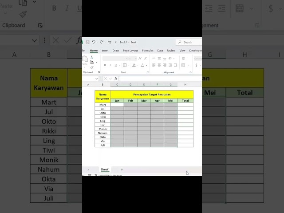Open the Customize Quick Access Toolbar dropdown
Image resolution: width=284 pixels, height=213 pixels.
tap(115, 42)
